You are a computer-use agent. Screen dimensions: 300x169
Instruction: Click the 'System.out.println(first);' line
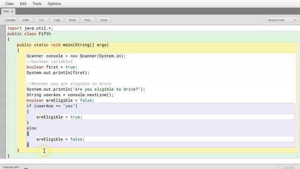click(58, 73)
